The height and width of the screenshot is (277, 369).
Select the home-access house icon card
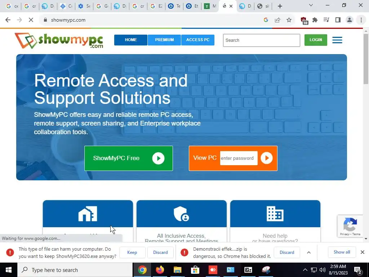click(88, 214)
